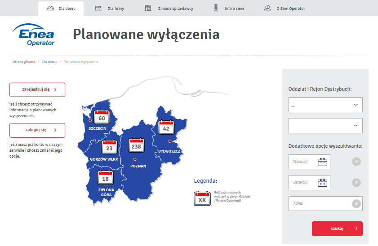Open the O Enei Operator tab
Image resolution: width=378 pixels, height=246 pixels.
coord(285,9)
